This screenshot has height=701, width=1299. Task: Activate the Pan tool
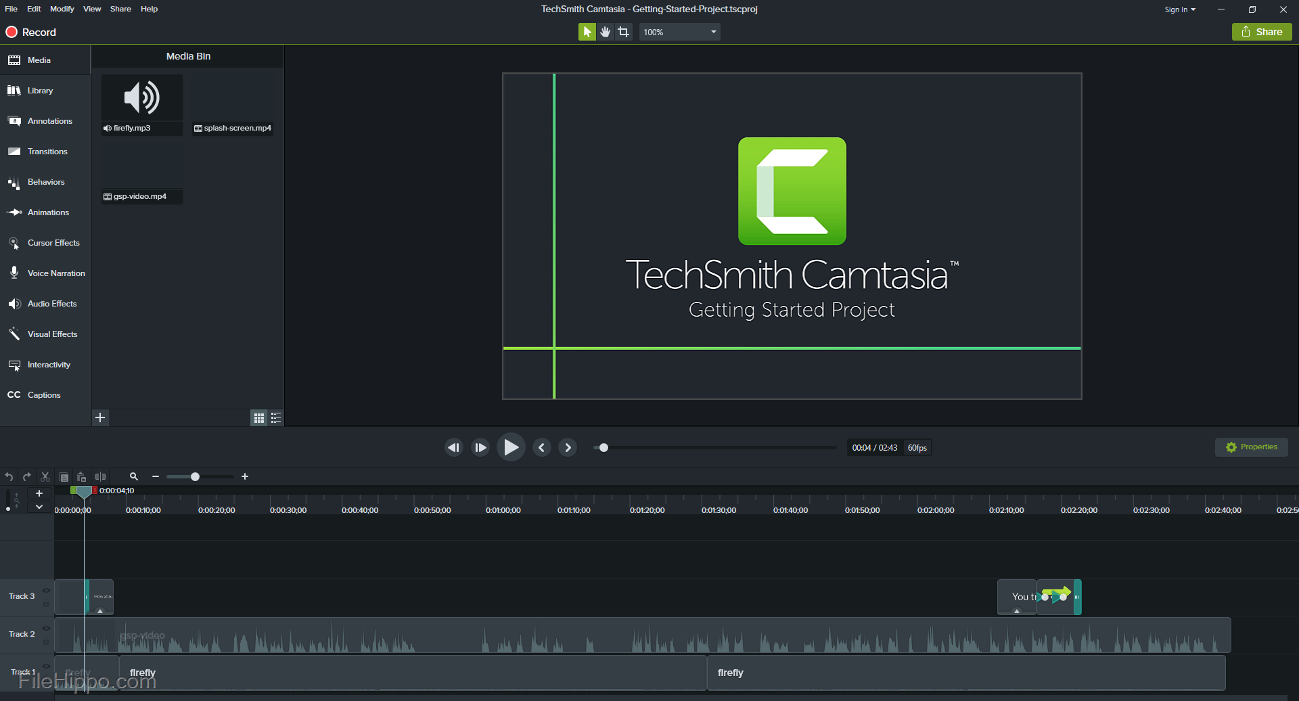point(605,31)
